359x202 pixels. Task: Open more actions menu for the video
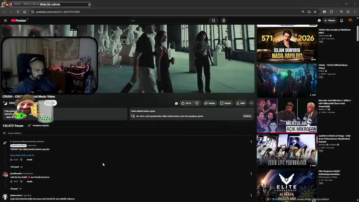(251, 103)
